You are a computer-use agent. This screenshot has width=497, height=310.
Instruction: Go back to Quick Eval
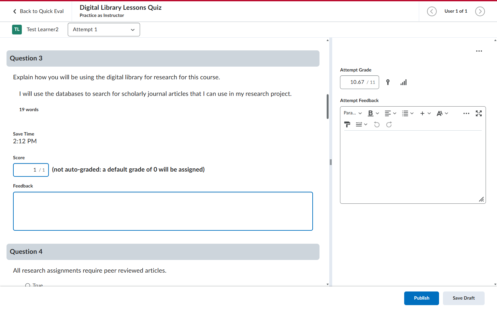click(38, 11)
